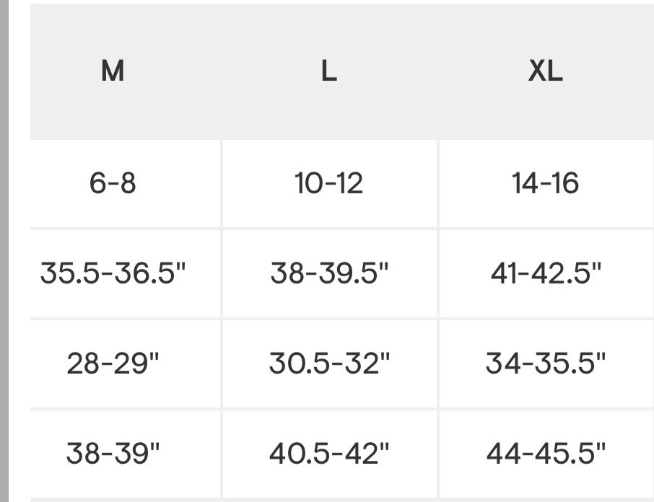654x502 pixels.
Task: Click the 44-45.5" measurement cell
Action: [545, 453]
